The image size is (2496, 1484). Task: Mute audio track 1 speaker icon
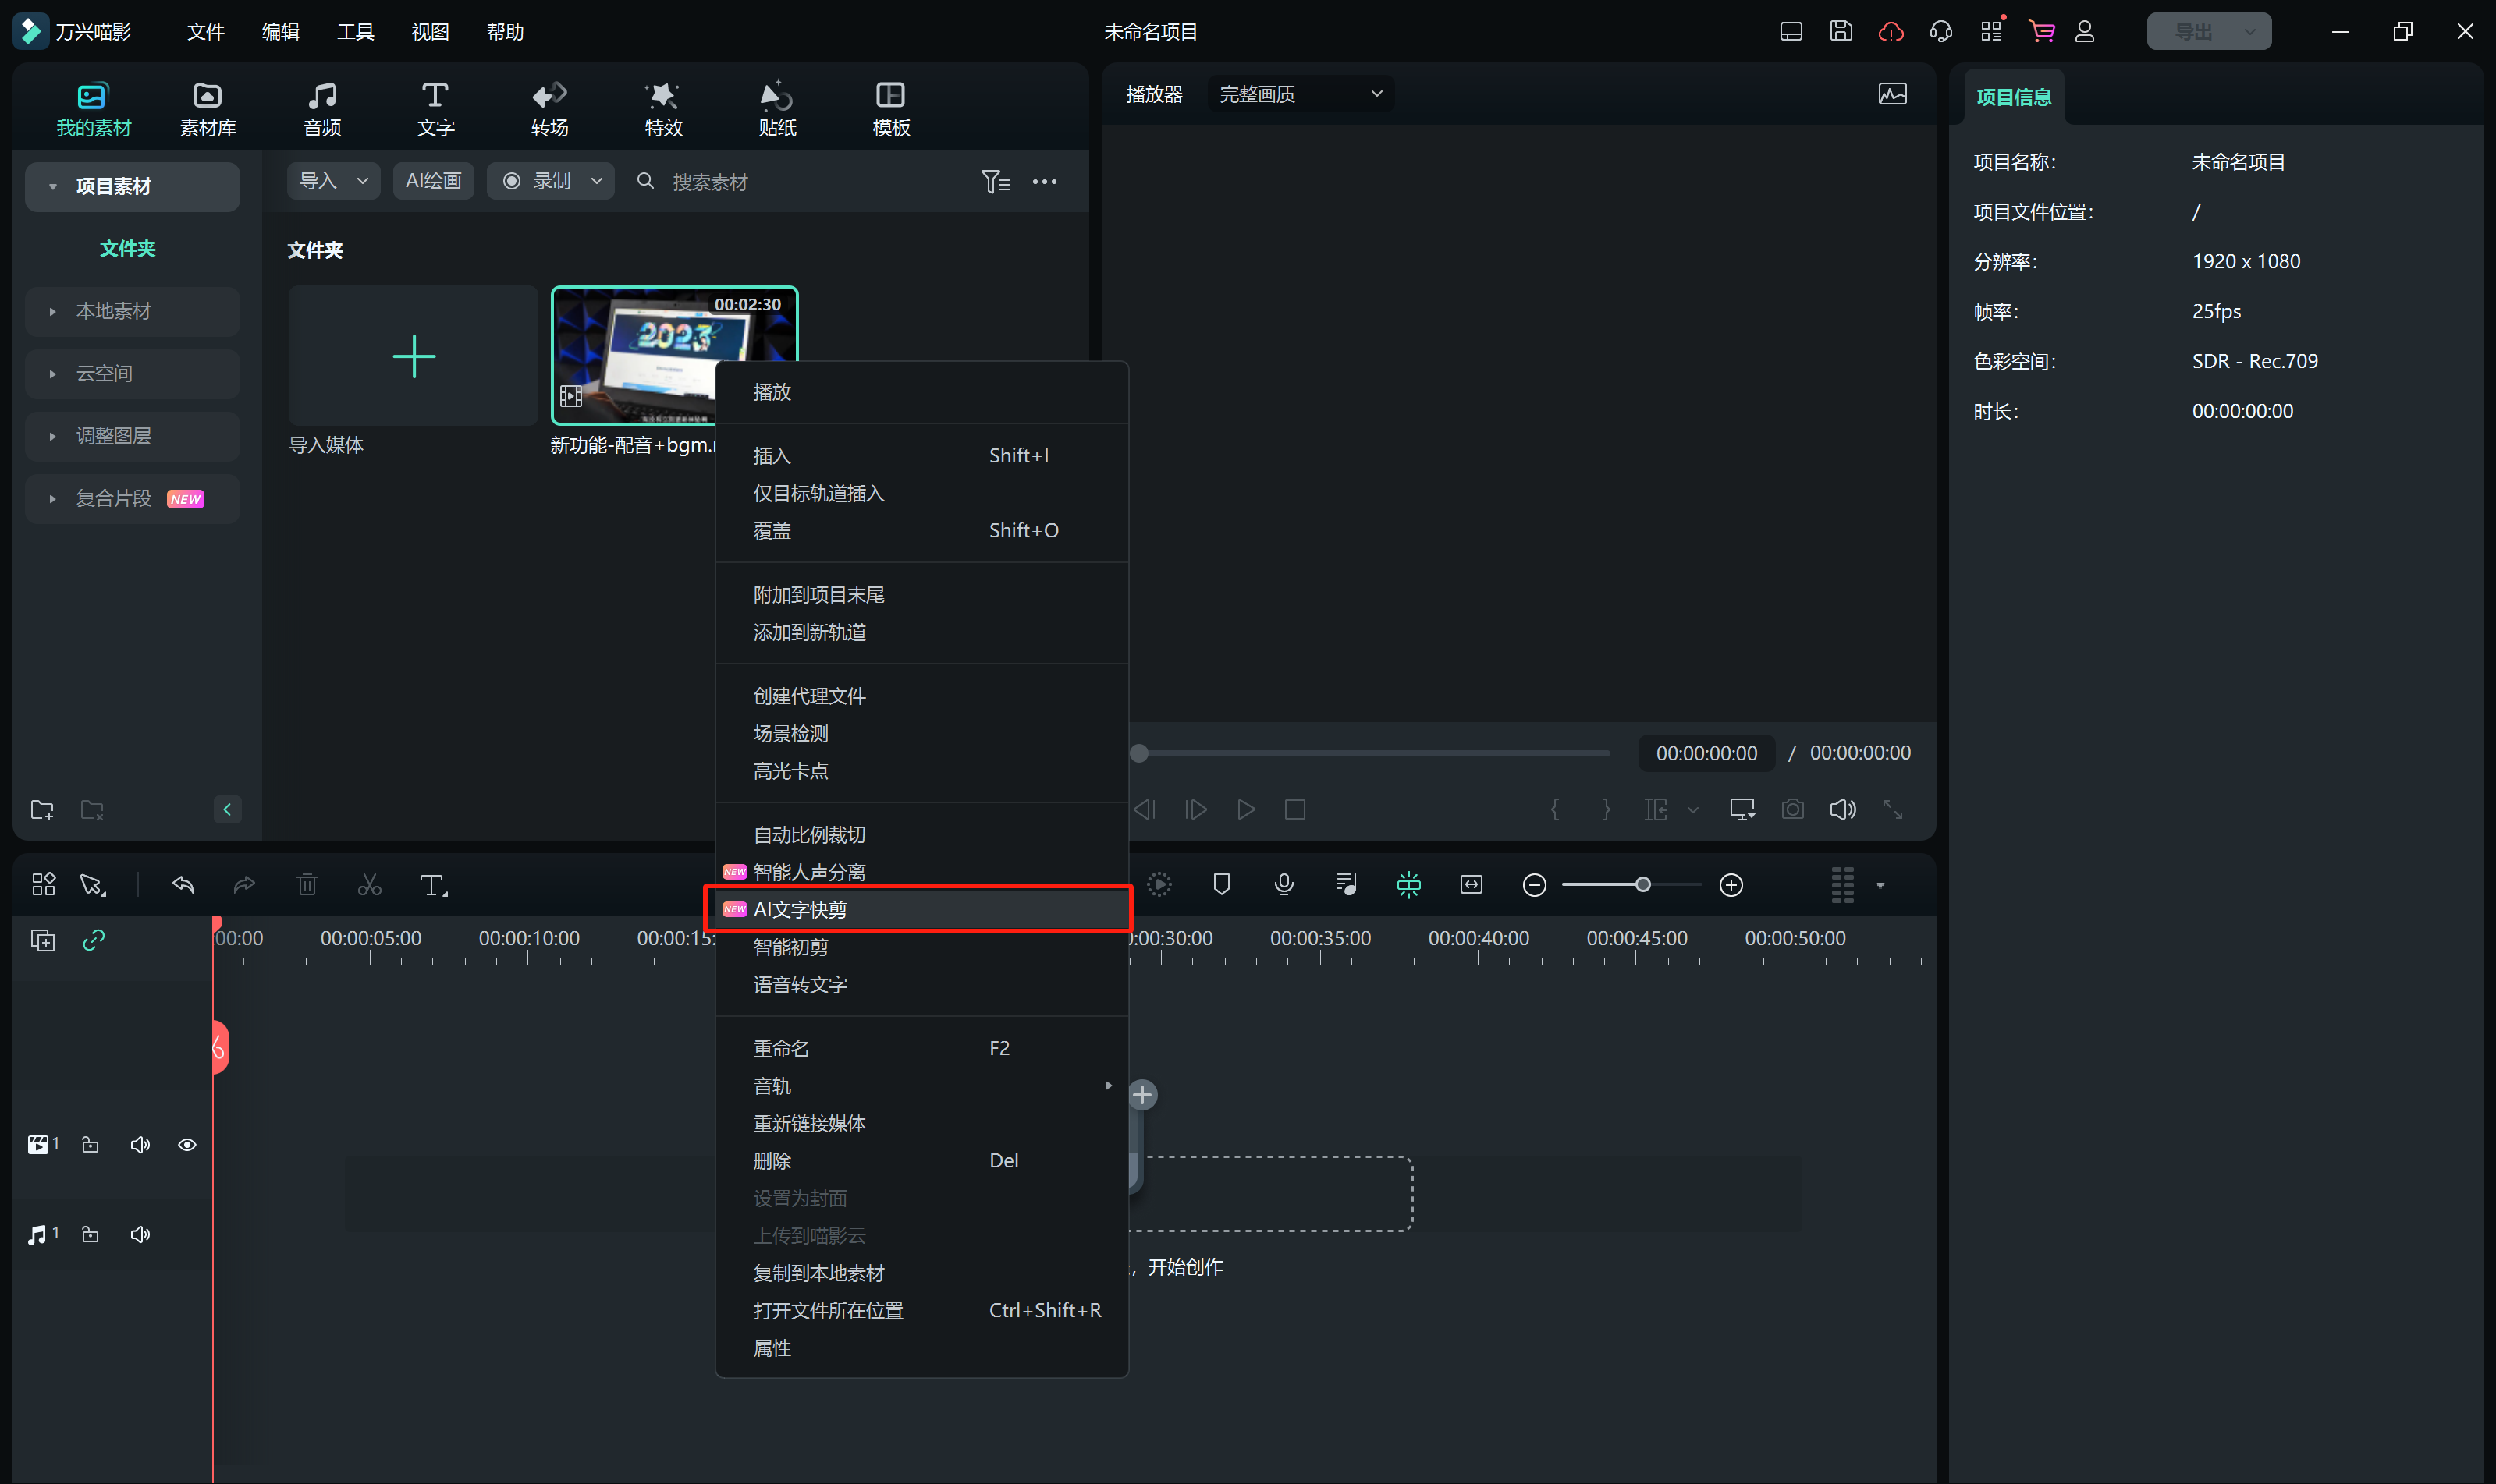(140, 1235)
